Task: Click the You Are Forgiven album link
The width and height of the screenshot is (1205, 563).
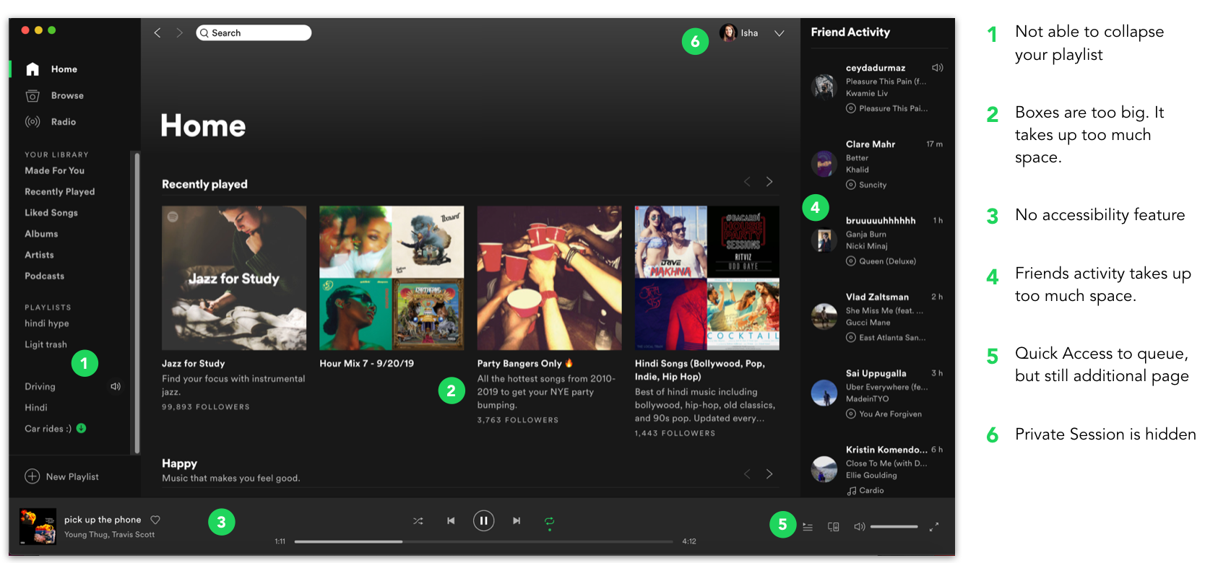Action: click(x=890, y=414)
